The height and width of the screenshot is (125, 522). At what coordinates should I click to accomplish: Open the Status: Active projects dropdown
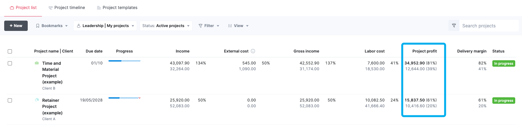coord(166,26)
